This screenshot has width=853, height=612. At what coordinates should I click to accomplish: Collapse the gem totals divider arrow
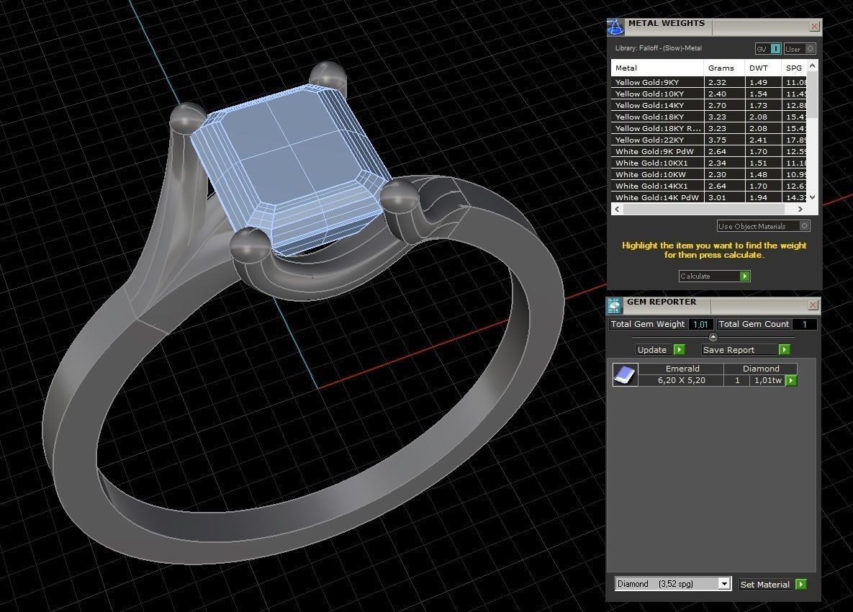pyautogui.click(x=713, y=337)
